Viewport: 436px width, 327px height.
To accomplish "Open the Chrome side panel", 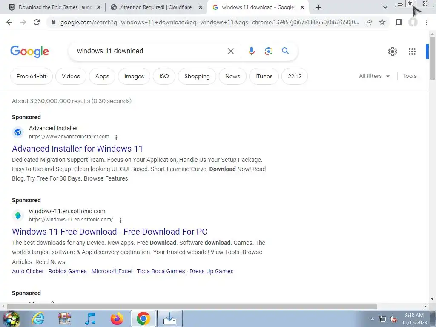I will point(399,22).
